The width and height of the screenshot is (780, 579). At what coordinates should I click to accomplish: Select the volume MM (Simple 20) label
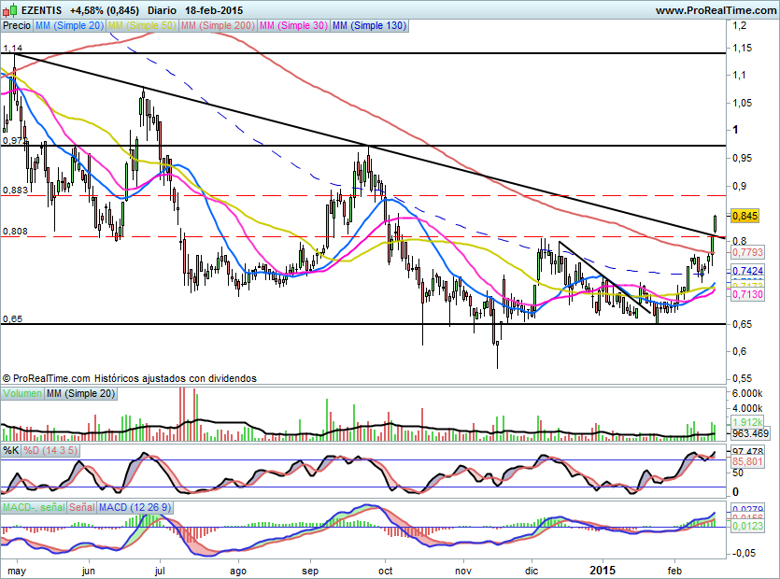pyautogui.click(x=81, y=395)
